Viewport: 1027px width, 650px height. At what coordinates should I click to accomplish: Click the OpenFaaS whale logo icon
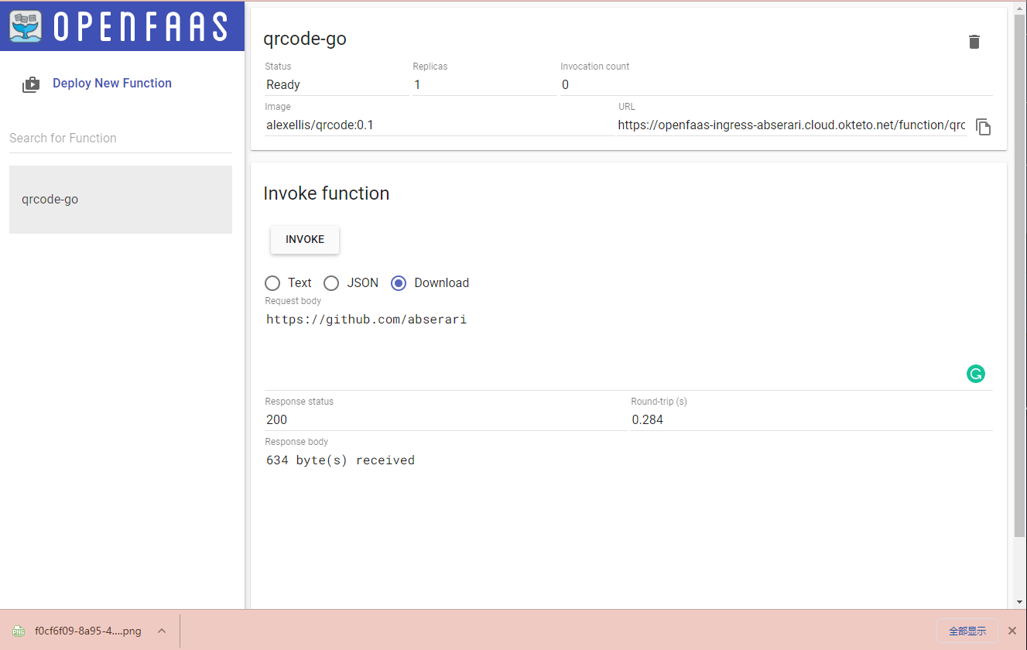pyautogui.click(x=27, y=26)
